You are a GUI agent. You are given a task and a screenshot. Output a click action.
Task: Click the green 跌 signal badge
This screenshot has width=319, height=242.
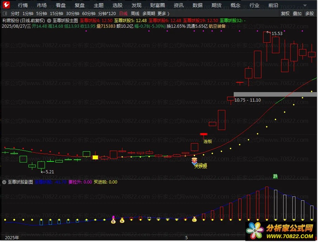pyautogui.click(x=275, y=176)
